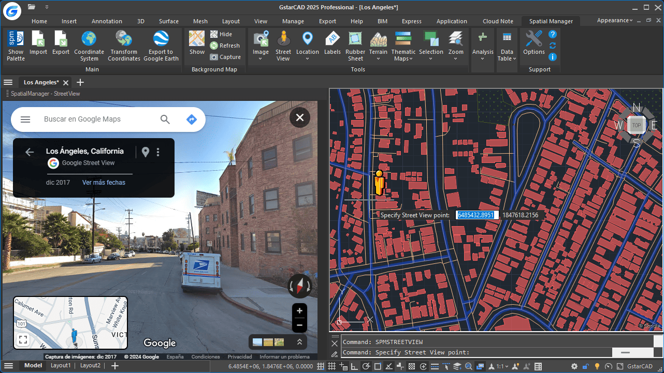Click the Labels tool
This screenshot has height=373, width=664.
(x=333, y=43)
